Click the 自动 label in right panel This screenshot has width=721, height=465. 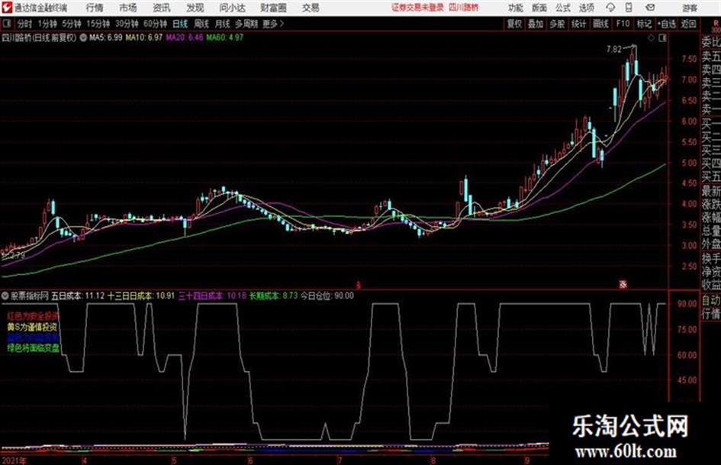point(711,300)
